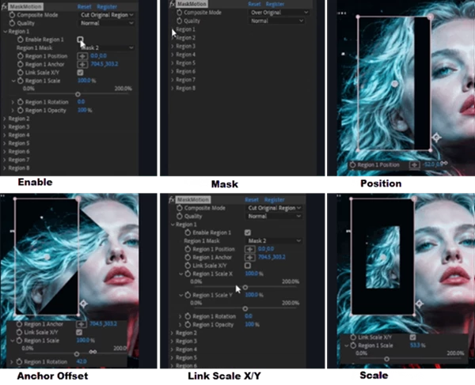This screenshot has height=385, width=475.
Task: Expand Region 3 in Link Scale panel
Action: [x=173, y=342]
